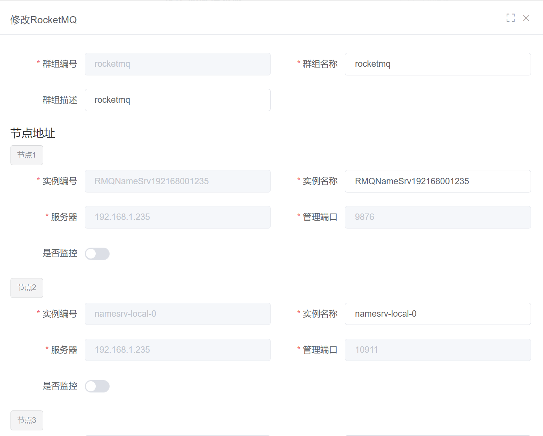Edit the 群组名称 input field
Image resolution: width=543 pixels, height=436 pixels.
pyautogui.click(x=438, y=64)
